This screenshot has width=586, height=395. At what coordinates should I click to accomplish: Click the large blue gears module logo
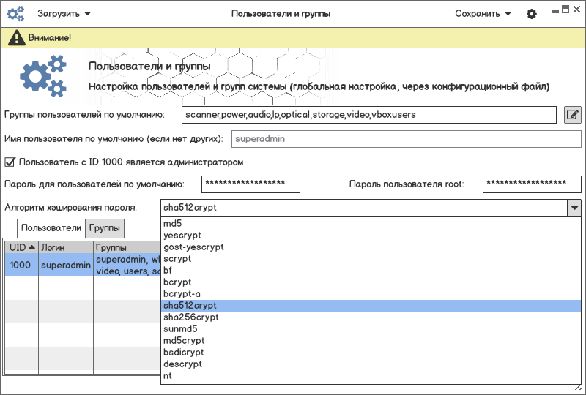click(42, 77)
